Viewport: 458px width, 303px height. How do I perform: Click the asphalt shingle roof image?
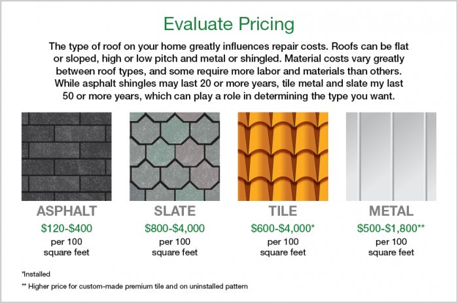pos(67,156)
